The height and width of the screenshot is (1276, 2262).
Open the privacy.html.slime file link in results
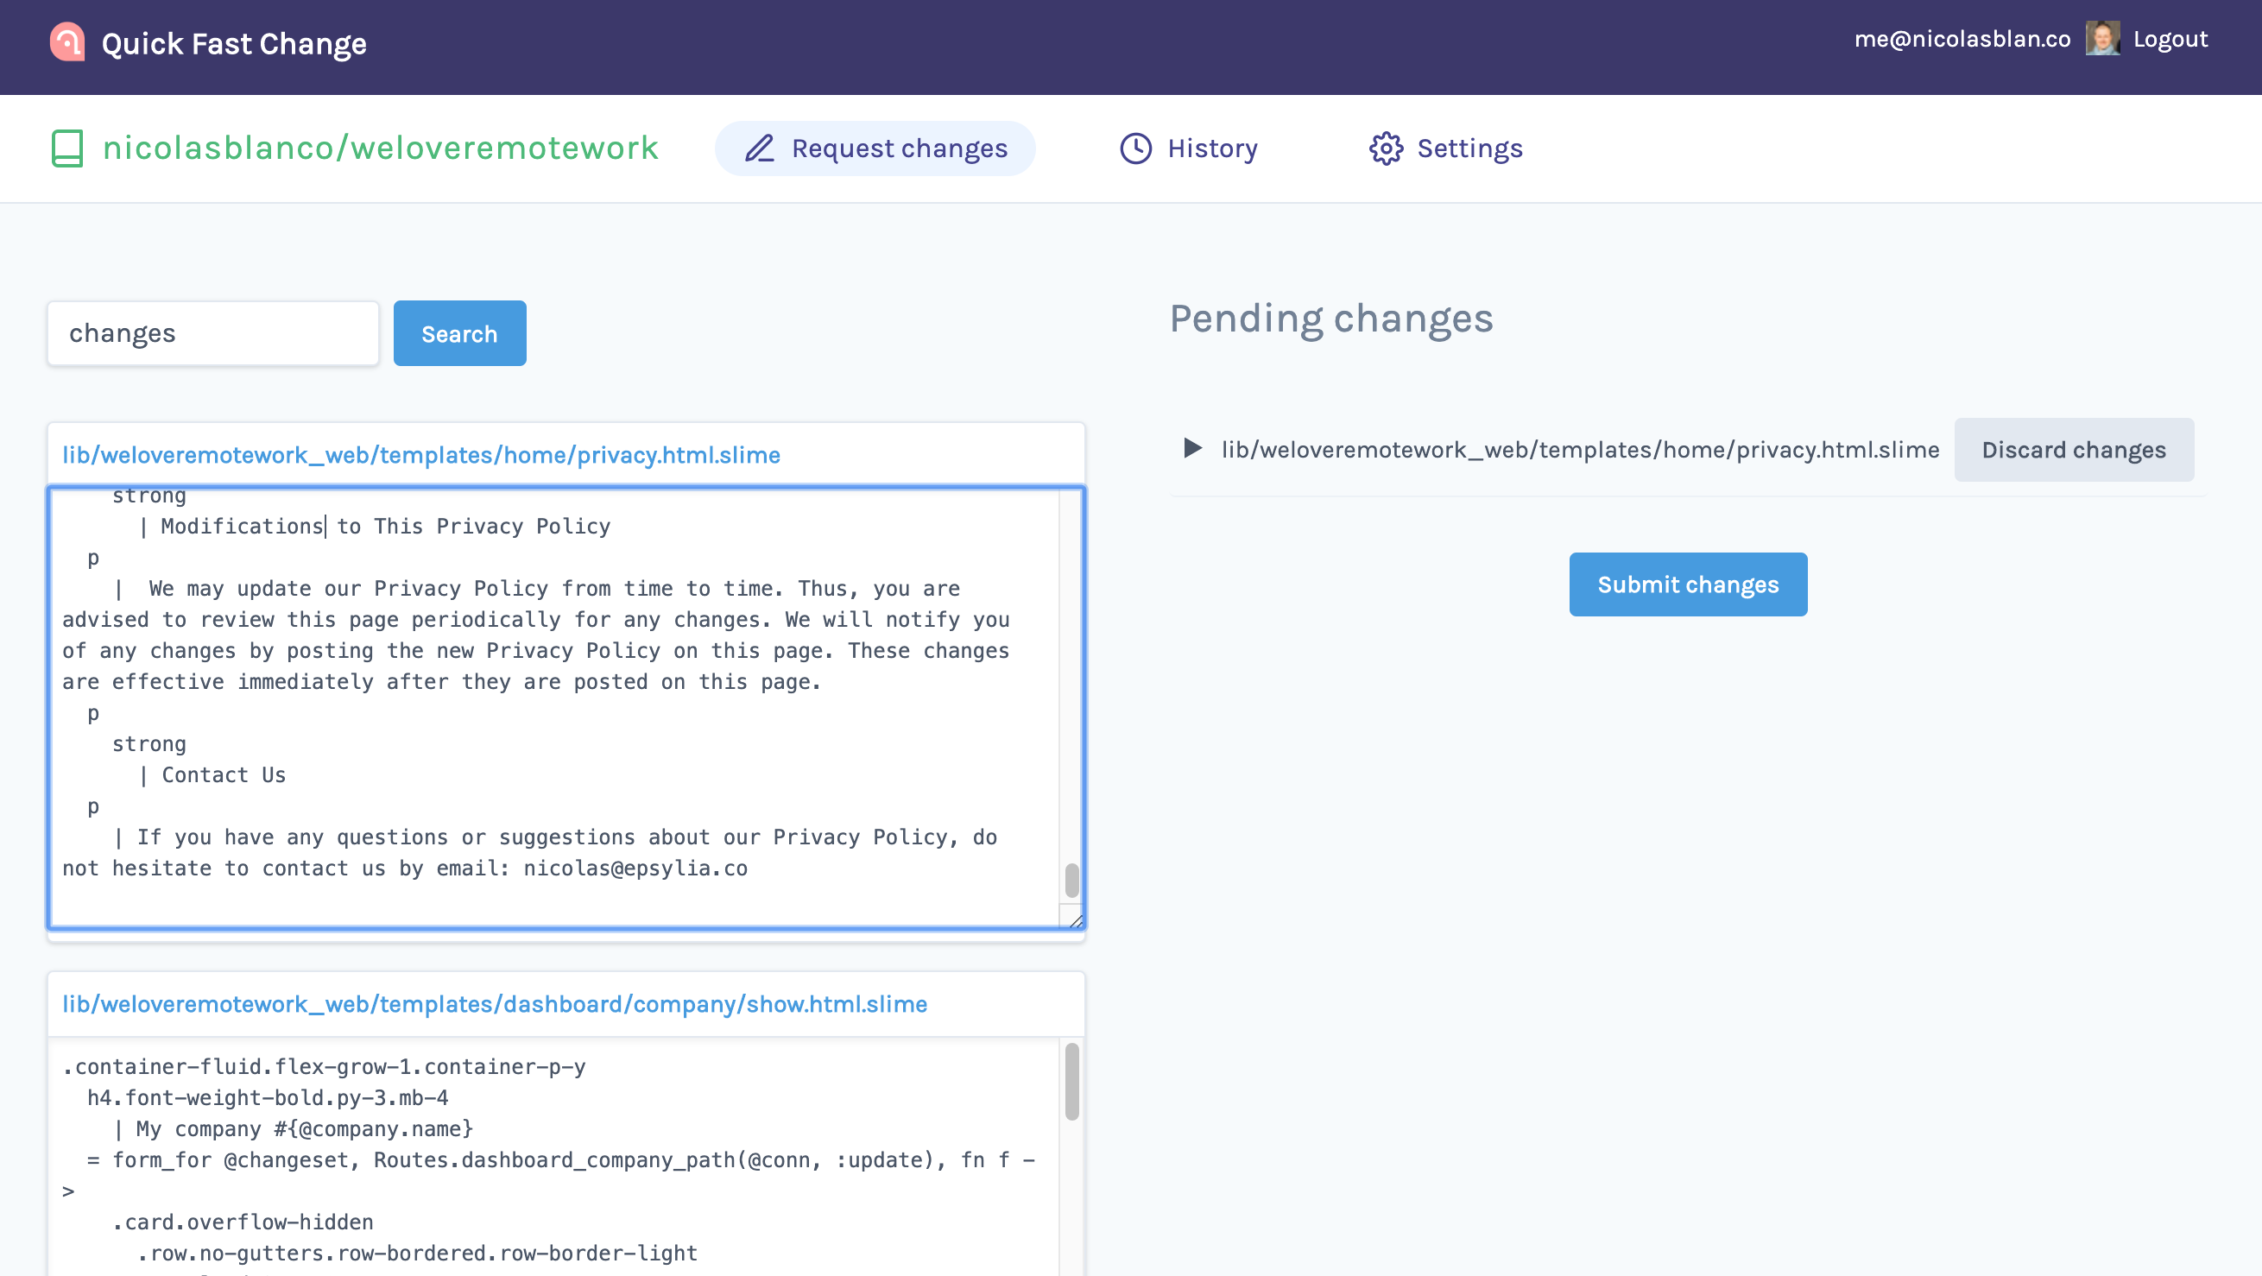[x=420, y=455]
